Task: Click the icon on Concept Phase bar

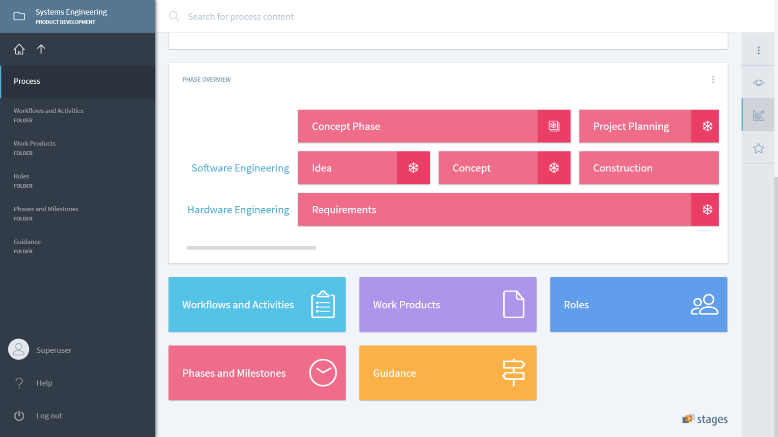Action: click(554, 126)
